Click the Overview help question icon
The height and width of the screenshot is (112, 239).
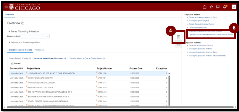pos(23,23)
